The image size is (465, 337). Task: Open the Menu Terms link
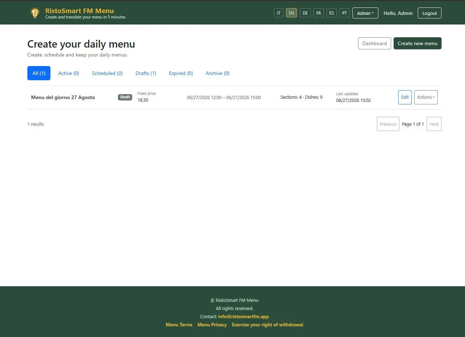[x=179, y=325]
